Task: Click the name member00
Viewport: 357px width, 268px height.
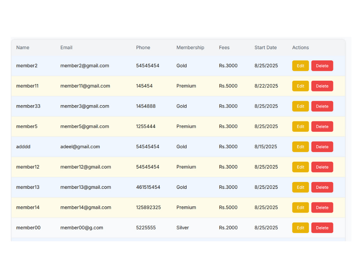Action: (28, 228)
